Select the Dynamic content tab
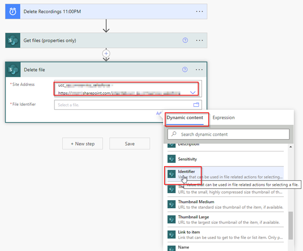Viewport: 303px width, 251px height. 185,118
